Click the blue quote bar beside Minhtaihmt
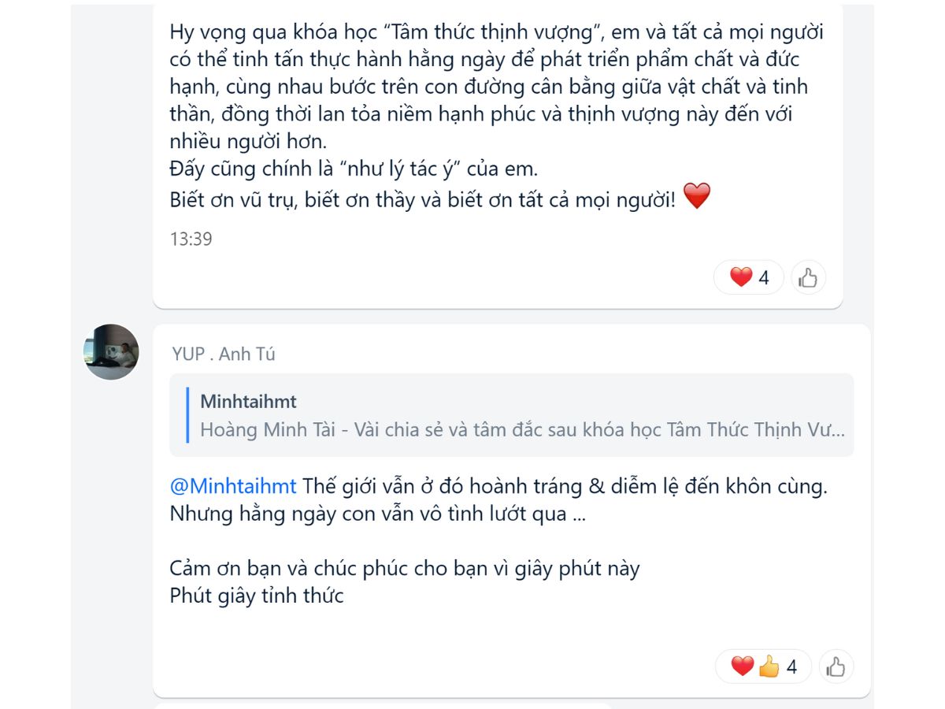The height and width of the screenshot is (709, 945). [x=188, y=415]
